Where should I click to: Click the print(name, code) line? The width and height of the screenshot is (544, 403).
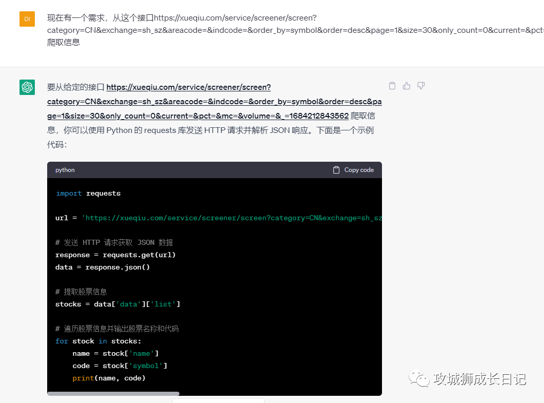pyautogui.click(x=109, y=378)
